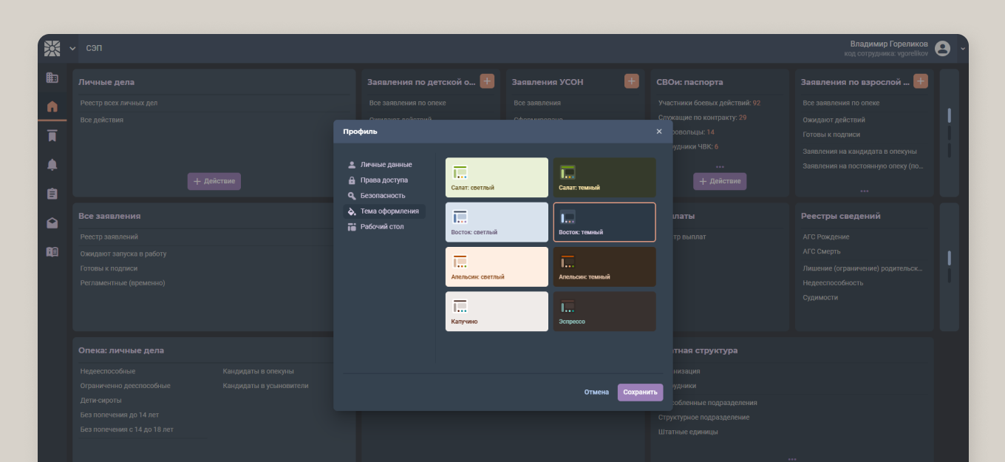Click the clipboard tasks sidebar icon

coord(52,194)
